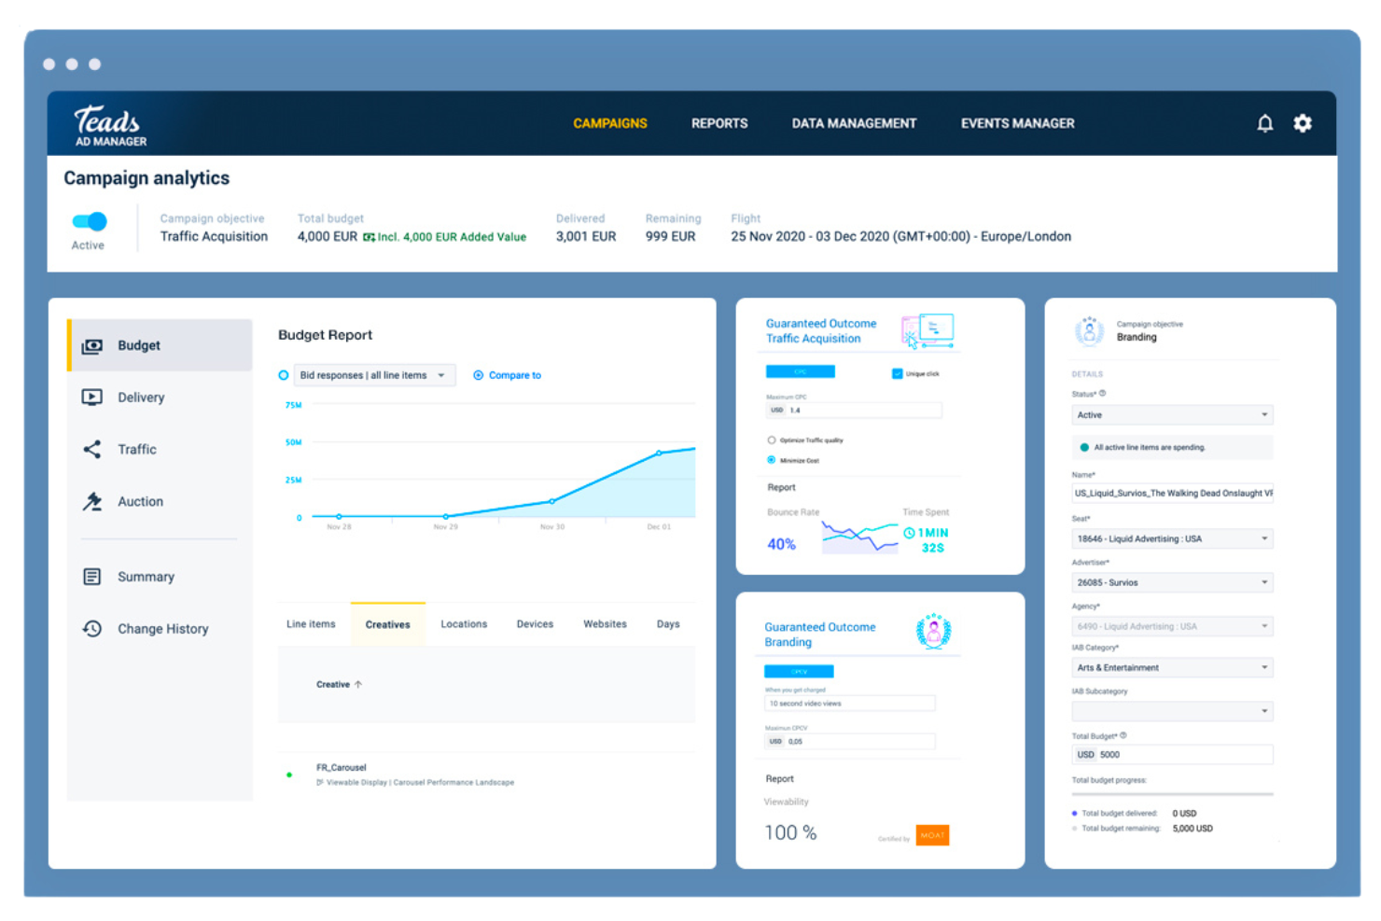
Task: Open the notifications bell
Action: (1264, 123)
